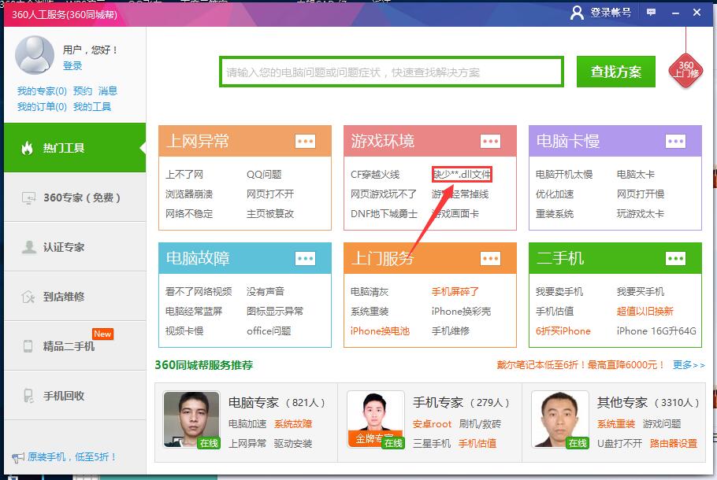This screenshot has height=480, width=717.
Task: Open 电脑专家（821人）heading
Action: pos(277,402)
